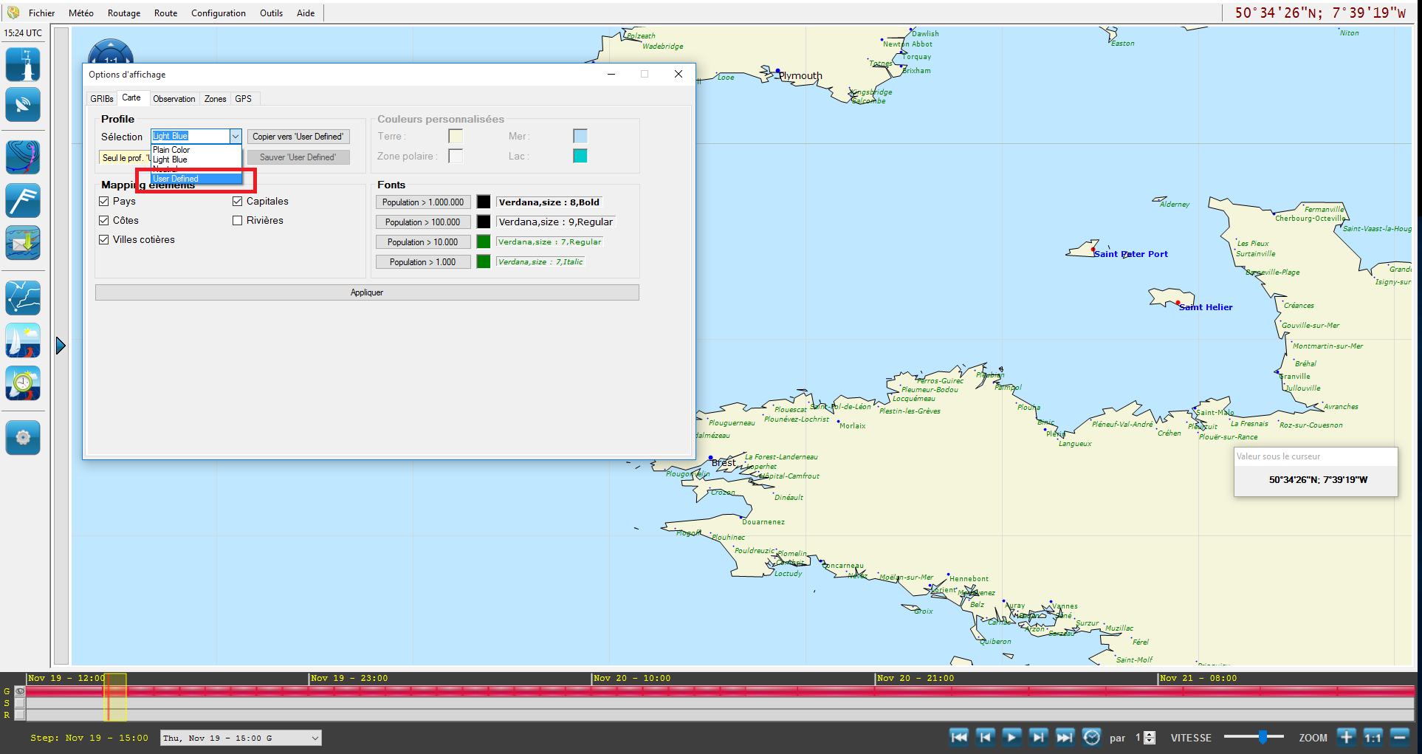Click the boat instruments icon in sidebar

pos(23,64)
